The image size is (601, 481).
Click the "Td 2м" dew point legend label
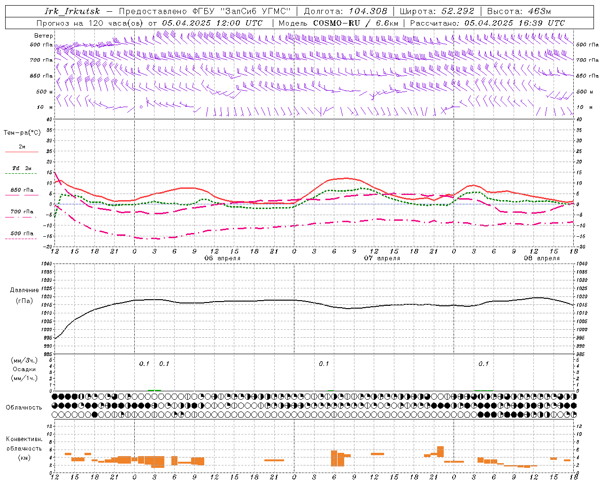(22, 168)
